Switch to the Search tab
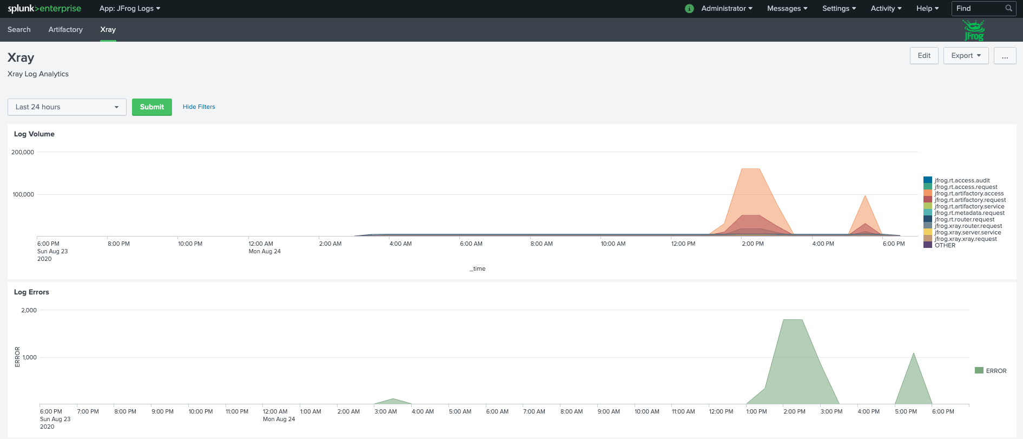The image size is (1023, 439). coord(19,30)
